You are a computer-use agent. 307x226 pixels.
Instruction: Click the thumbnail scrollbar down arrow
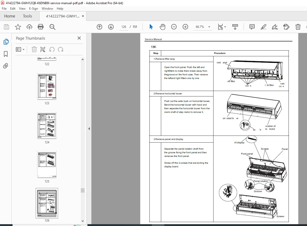(83, 221)
